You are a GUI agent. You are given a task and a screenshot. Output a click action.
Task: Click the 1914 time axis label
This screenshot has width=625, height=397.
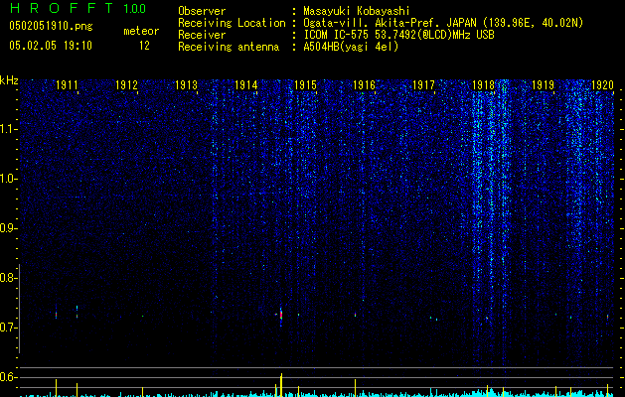pos(246,85)
